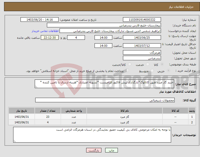Click the buyer notes text area
This screenshot has height=157, width=200.
92,135
